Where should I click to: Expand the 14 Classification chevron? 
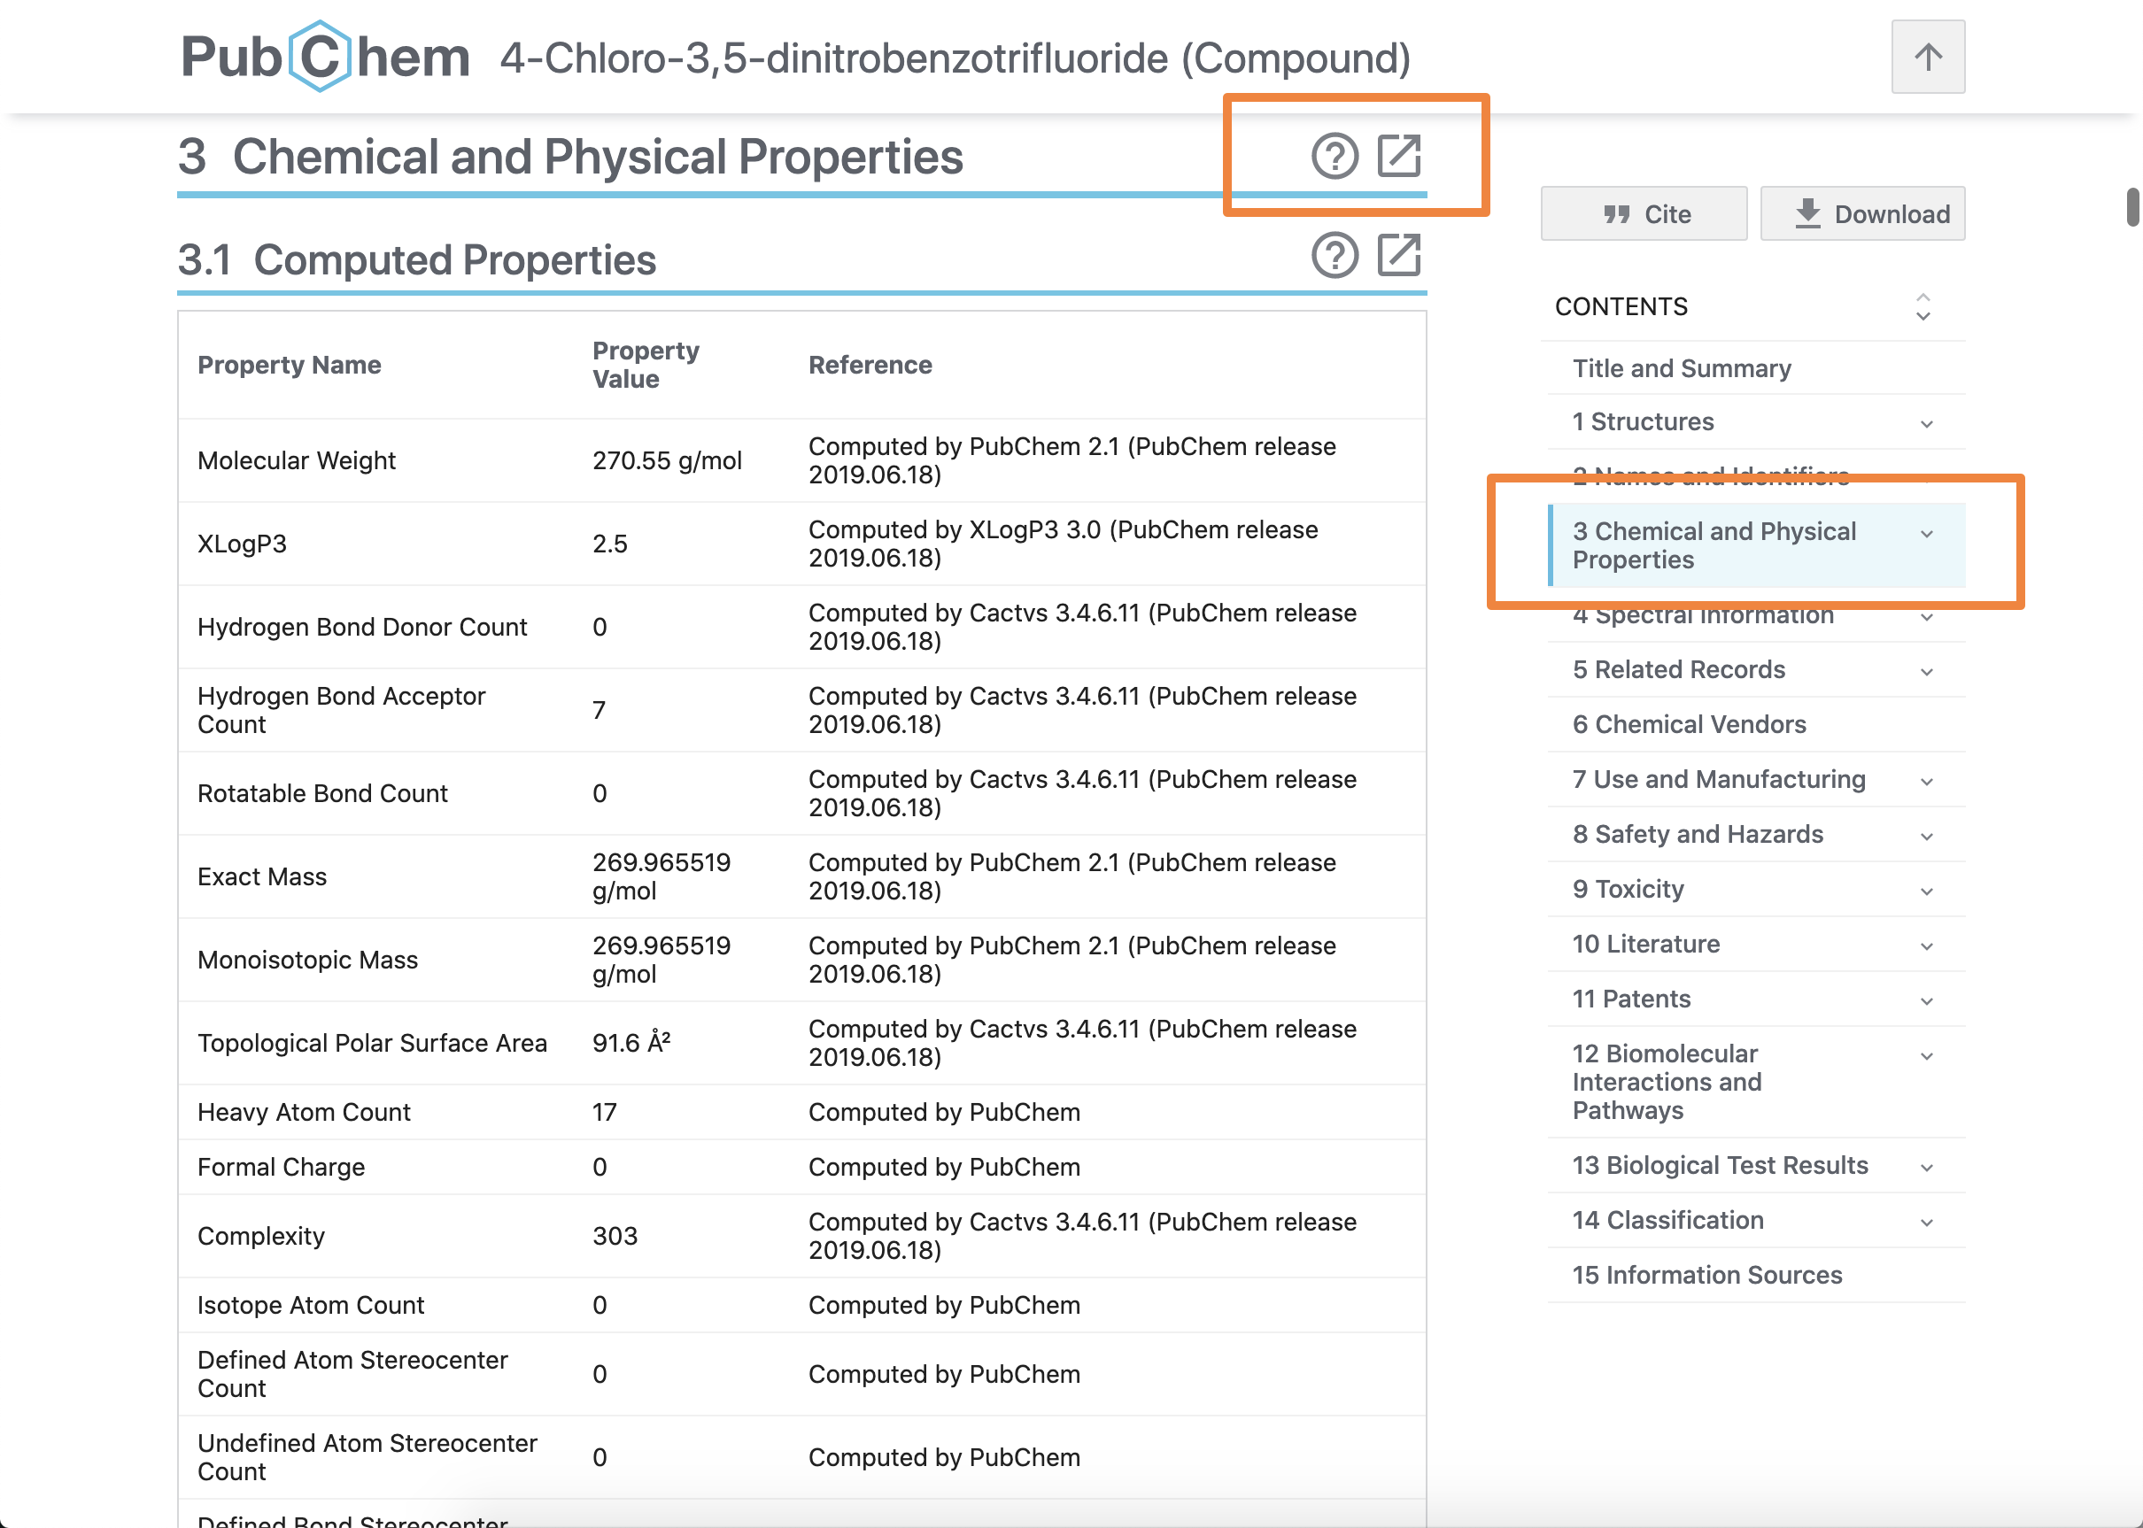pyautogui.click(x=1927, y=1222)
